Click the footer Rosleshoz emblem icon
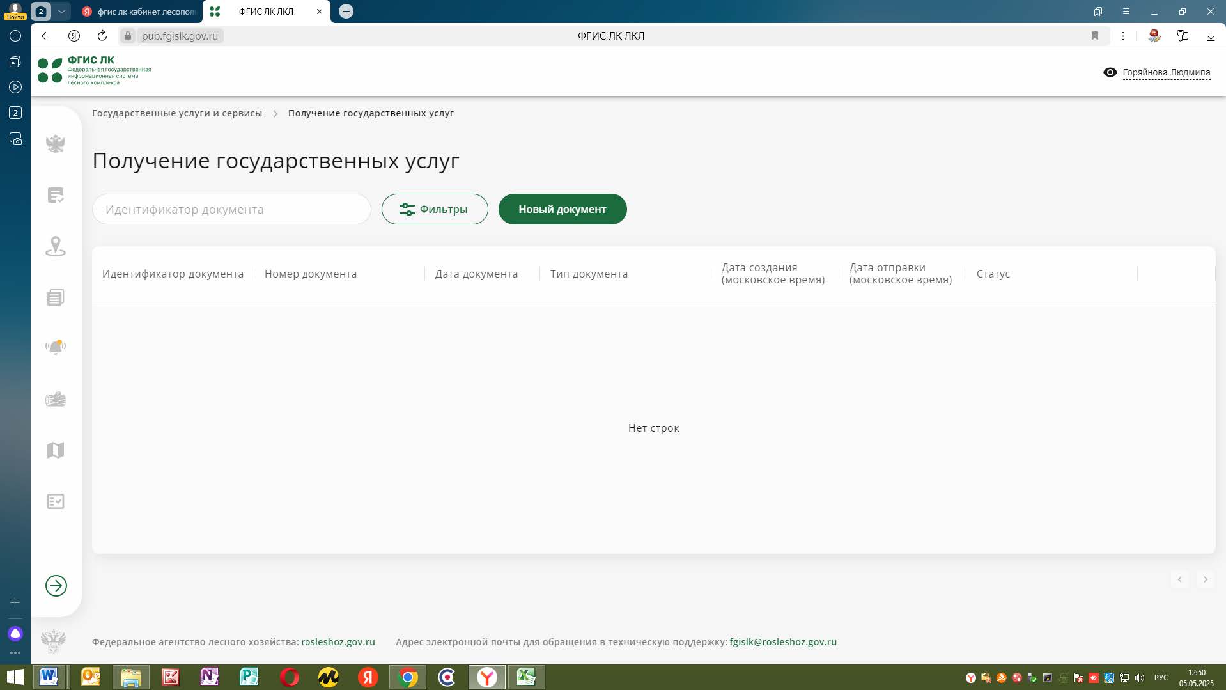Image resolution: width=1226 pixels, height=690 pixels. [x=53, y=641]
